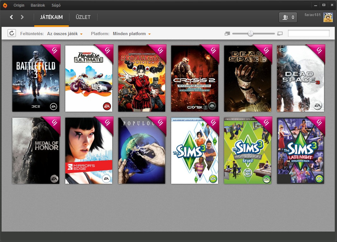Click the download ribbon on Battlefield 3
Screen dimensions: 337x242
click(x=53, y=52)
